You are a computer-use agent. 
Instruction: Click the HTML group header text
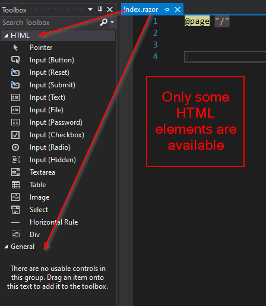[x=20, y=36]
